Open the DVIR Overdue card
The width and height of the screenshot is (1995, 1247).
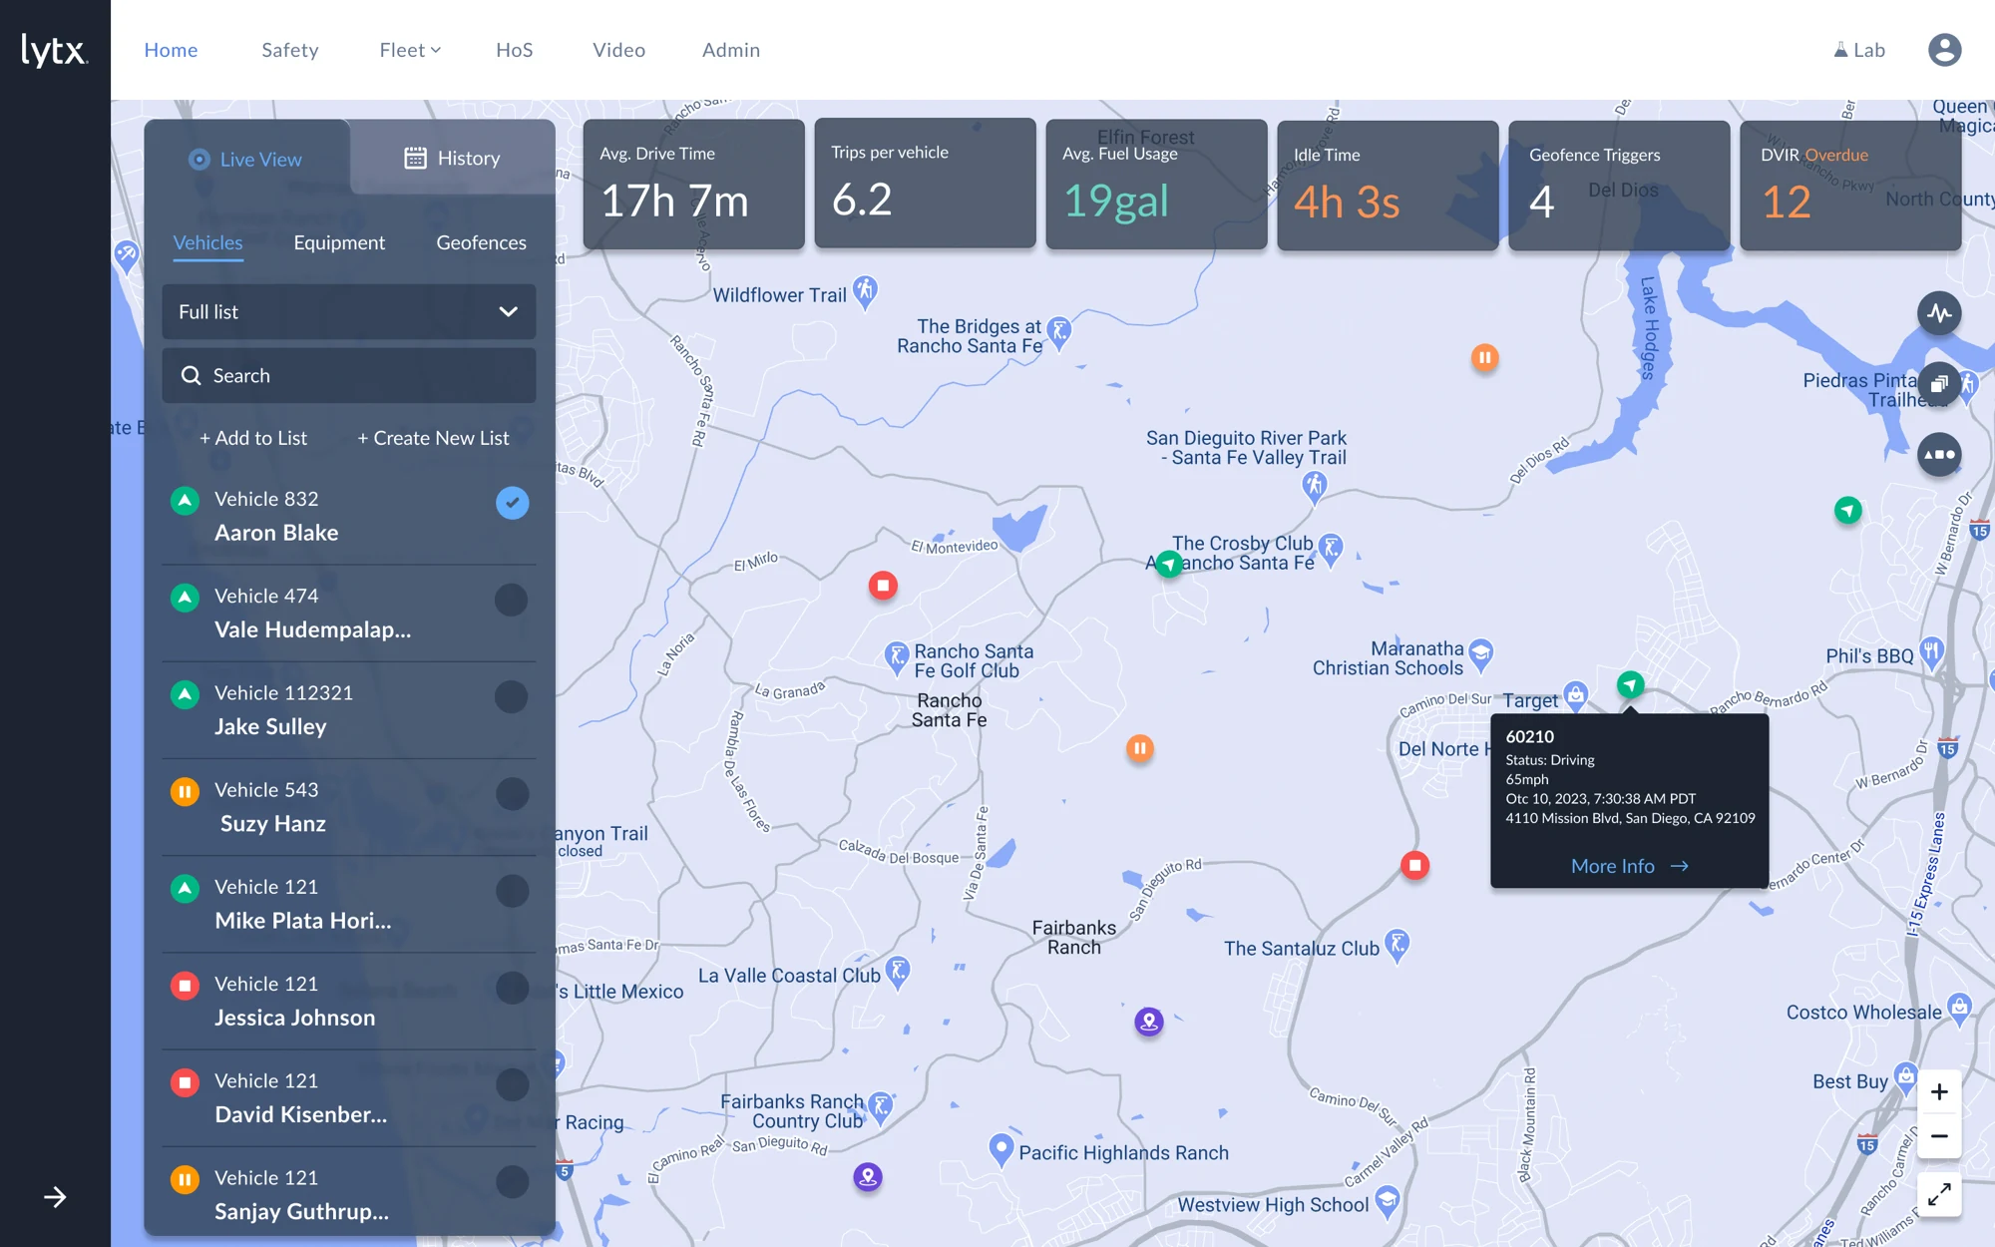1850,186
